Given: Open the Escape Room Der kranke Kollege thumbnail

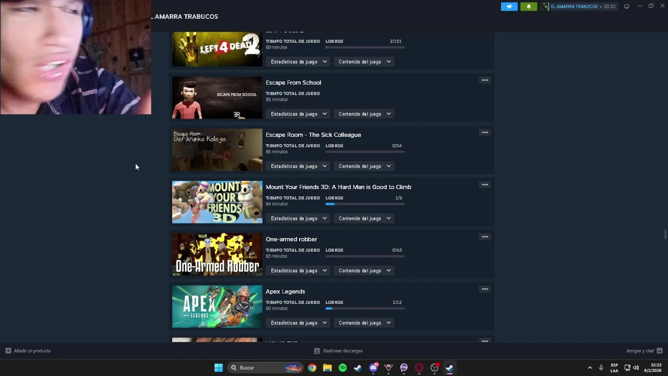Looking at the screenshot, I should pyautogui.click(x=217, y=150).
